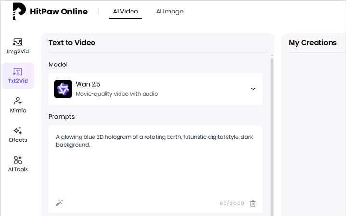Click the 90/2000 character counter

point(231,203)
